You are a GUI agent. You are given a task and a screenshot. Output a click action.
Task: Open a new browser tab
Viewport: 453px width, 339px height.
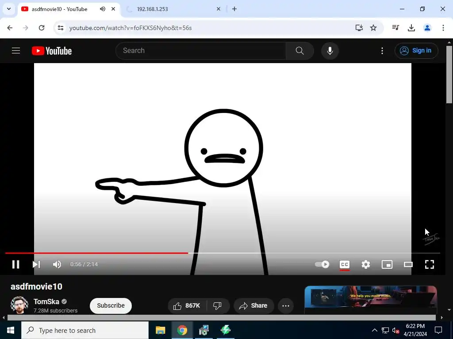point(234,9)
